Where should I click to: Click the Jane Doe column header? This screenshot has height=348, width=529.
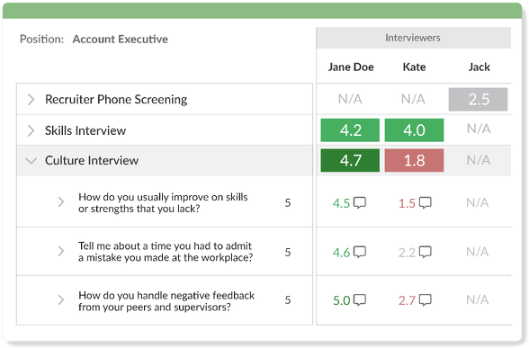(351, 67)
